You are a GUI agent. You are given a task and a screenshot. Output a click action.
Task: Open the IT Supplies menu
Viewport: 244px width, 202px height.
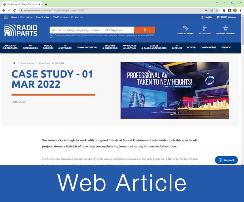177,47
